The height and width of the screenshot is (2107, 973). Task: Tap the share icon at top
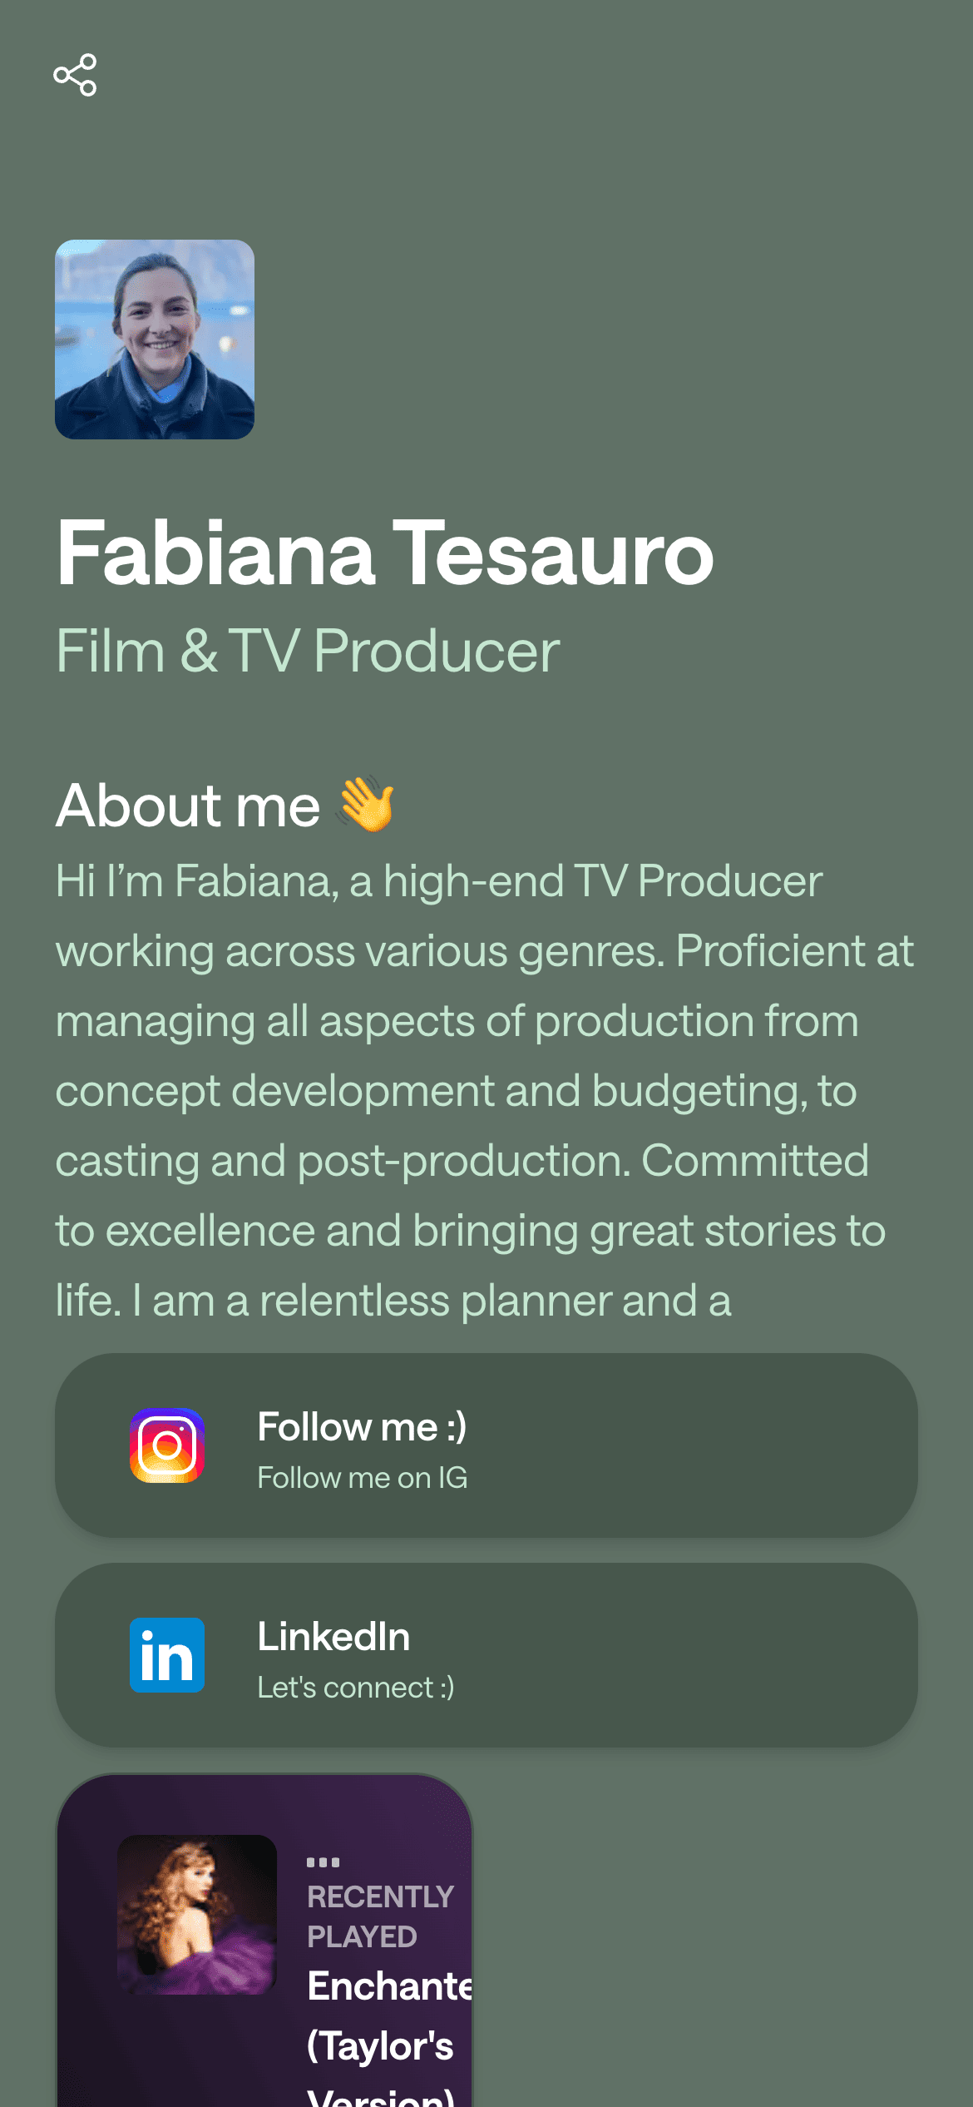75,76
